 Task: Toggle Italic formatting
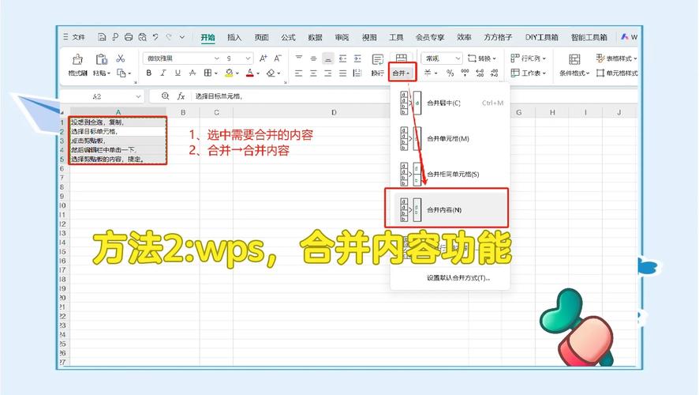pos(163,73)
